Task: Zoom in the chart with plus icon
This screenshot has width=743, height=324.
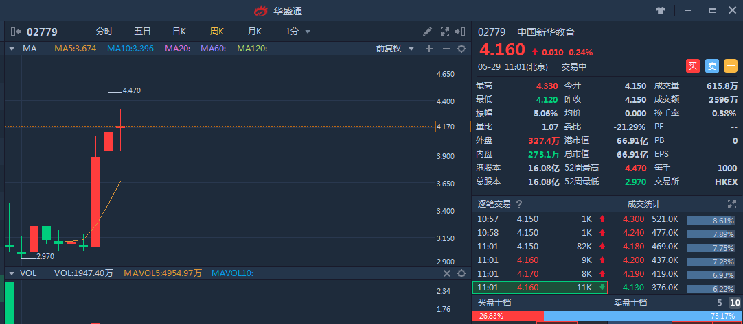Action: [429, 49]
